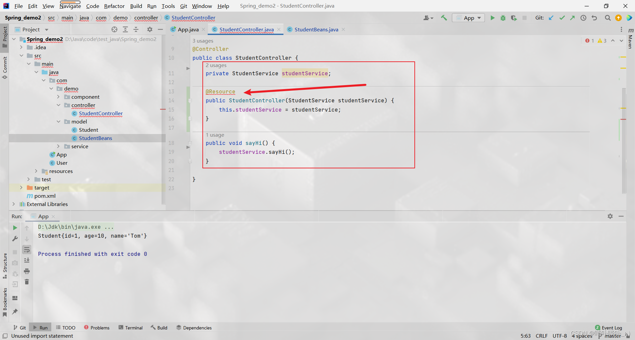
Task: Click IDE update orange arrow icon
Action: [x=618, y=18]
